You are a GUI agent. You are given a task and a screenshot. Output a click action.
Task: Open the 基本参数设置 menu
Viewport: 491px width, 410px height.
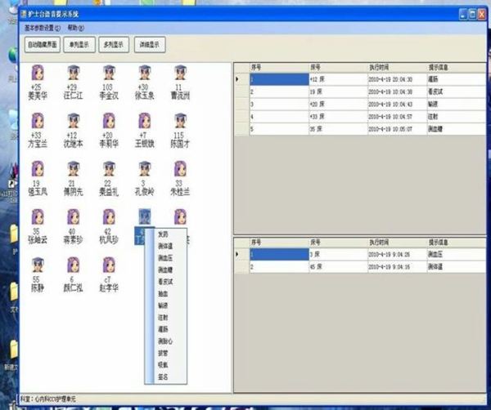pyautogui.click(x=41, y=27)
